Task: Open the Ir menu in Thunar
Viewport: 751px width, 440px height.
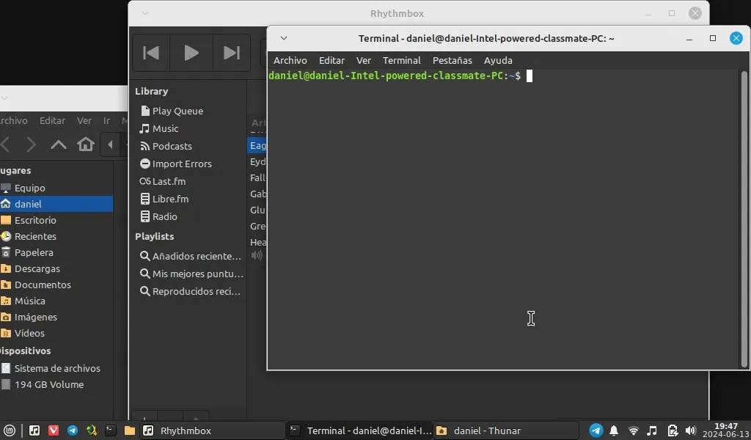Action: point(107,121)
